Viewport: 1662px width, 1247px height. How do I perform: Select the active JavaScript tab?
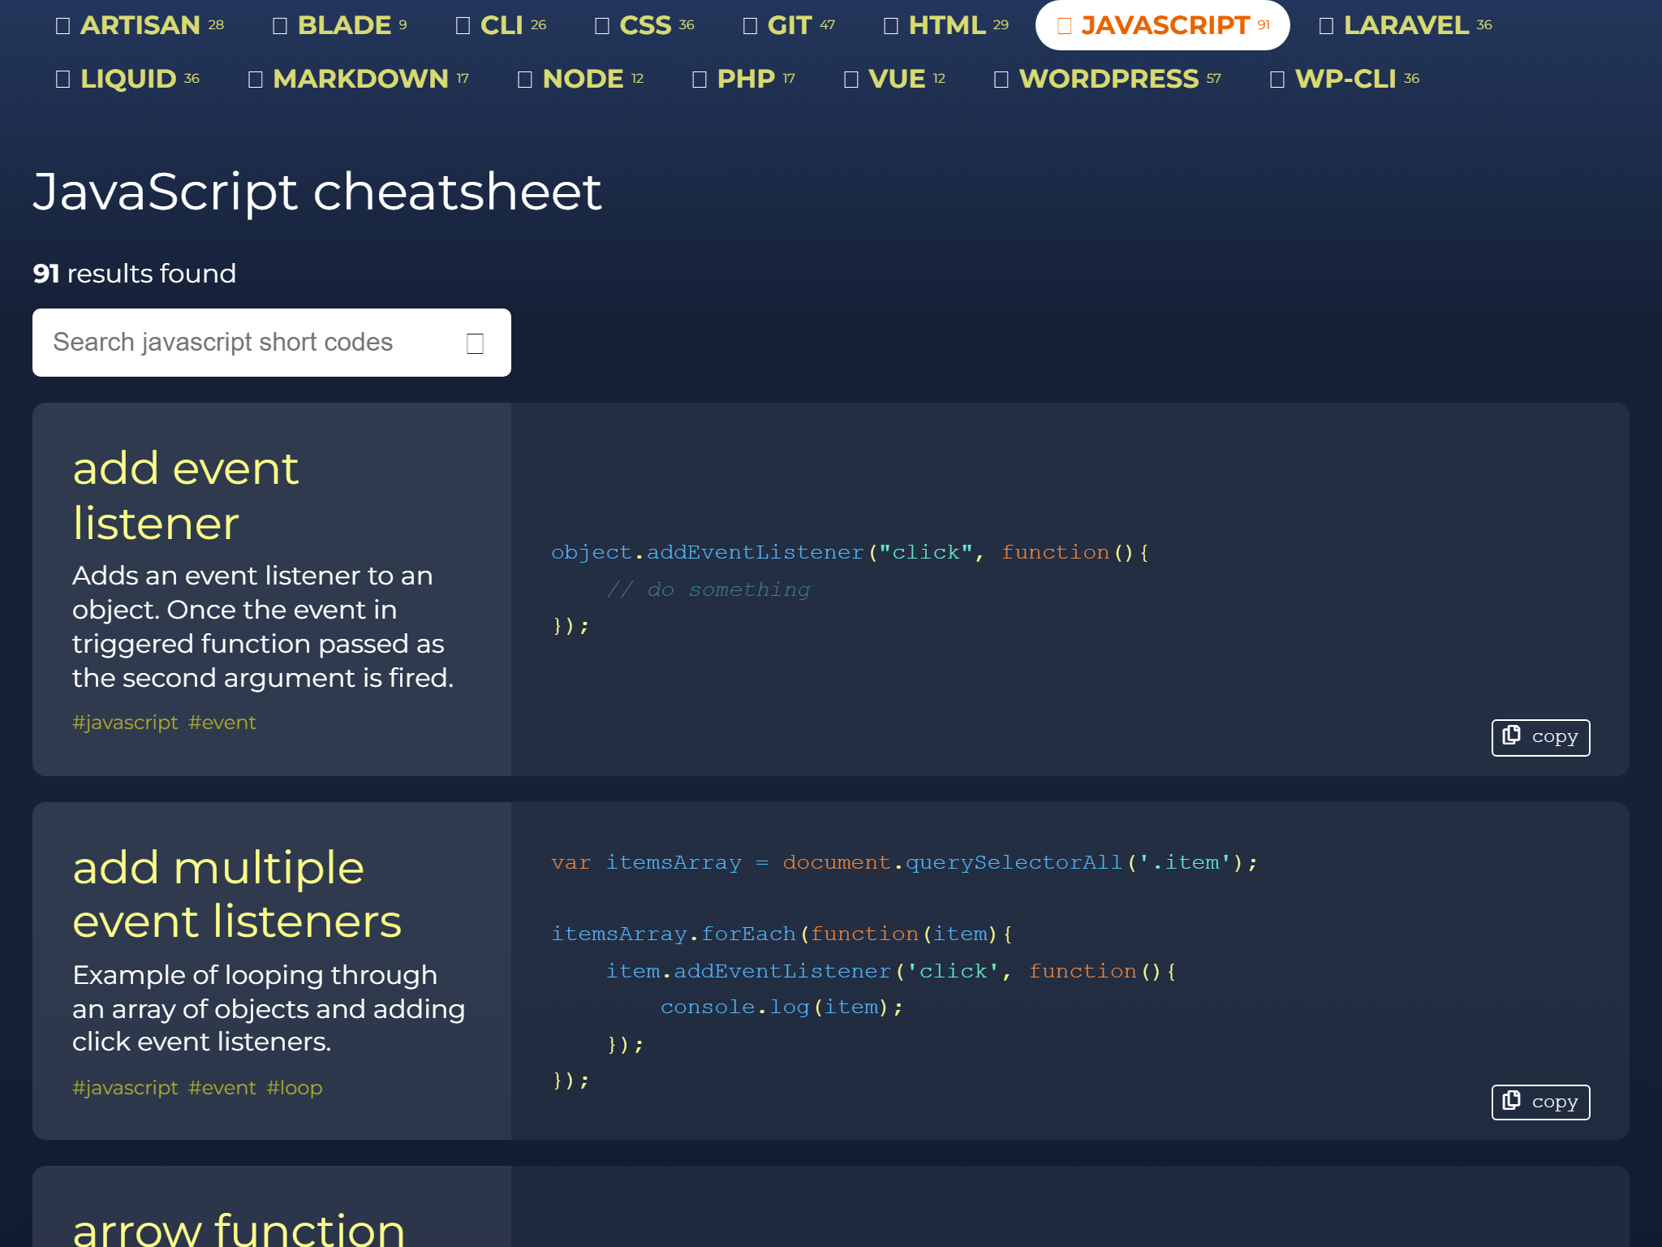pyautogui.click(x=1163, y=25)
